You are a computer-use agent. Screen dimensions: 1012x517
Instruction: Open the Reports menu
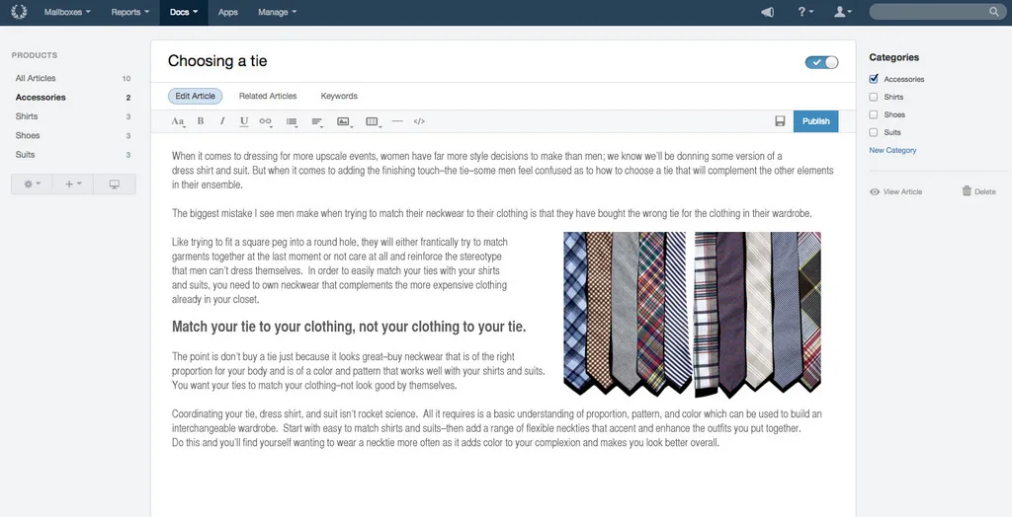click(x=129, y=12)
